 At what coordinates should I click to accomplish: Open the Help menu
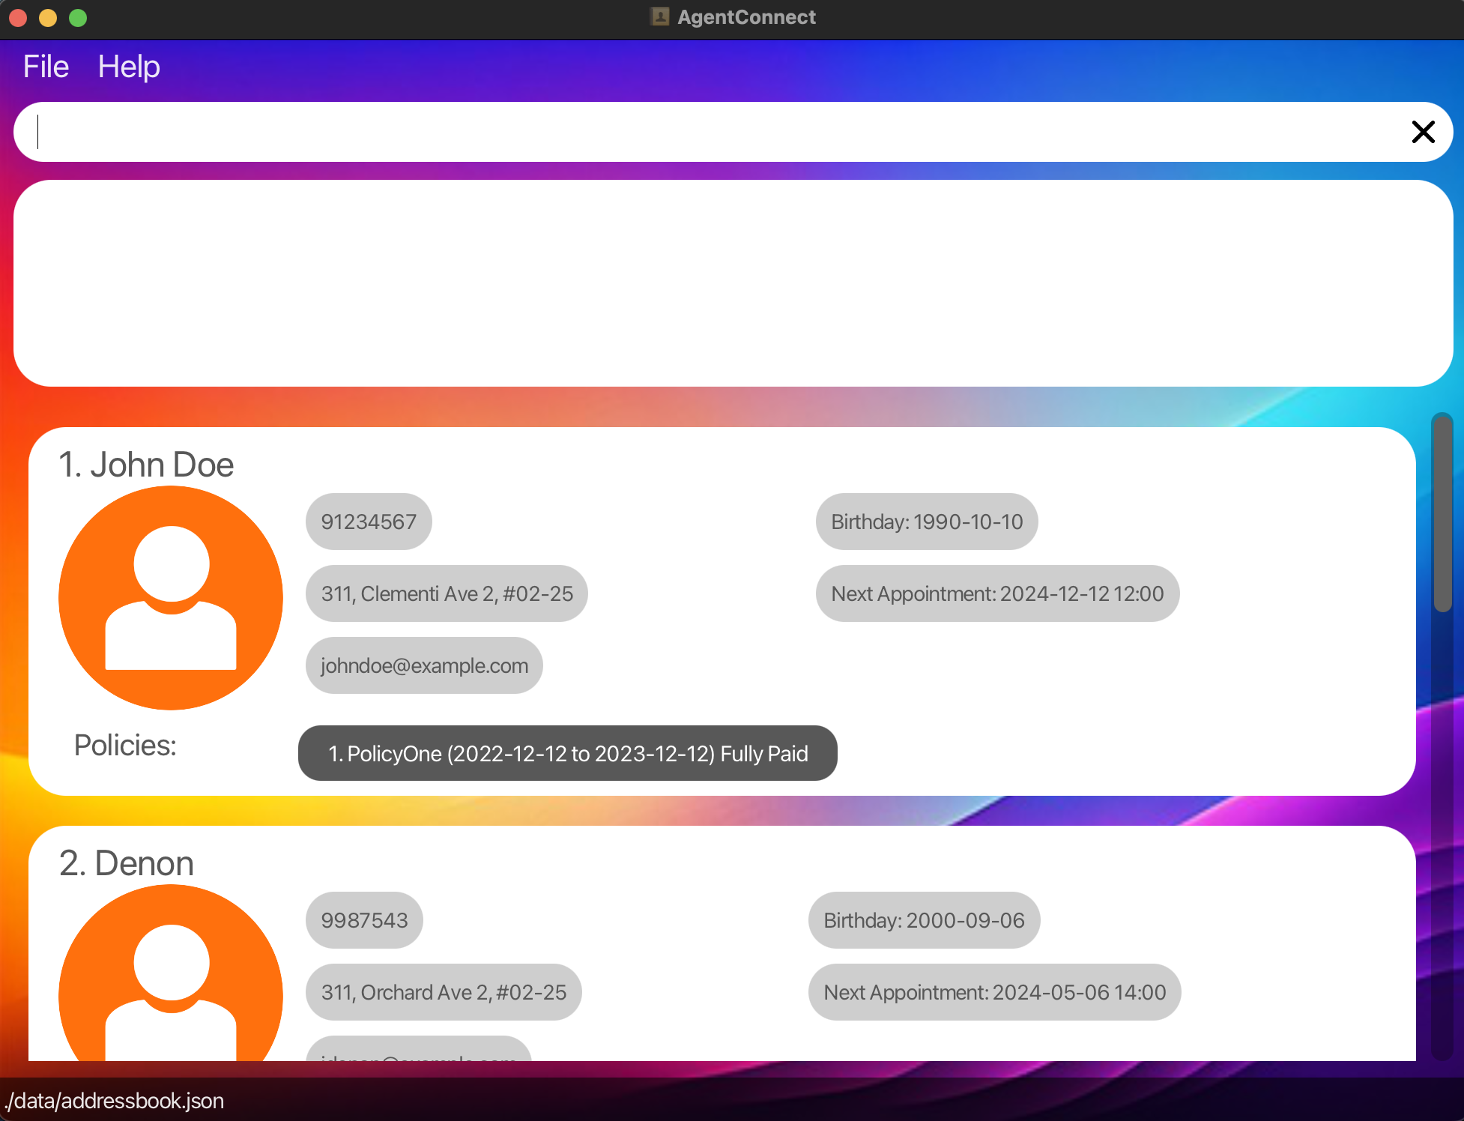[129, 67]
